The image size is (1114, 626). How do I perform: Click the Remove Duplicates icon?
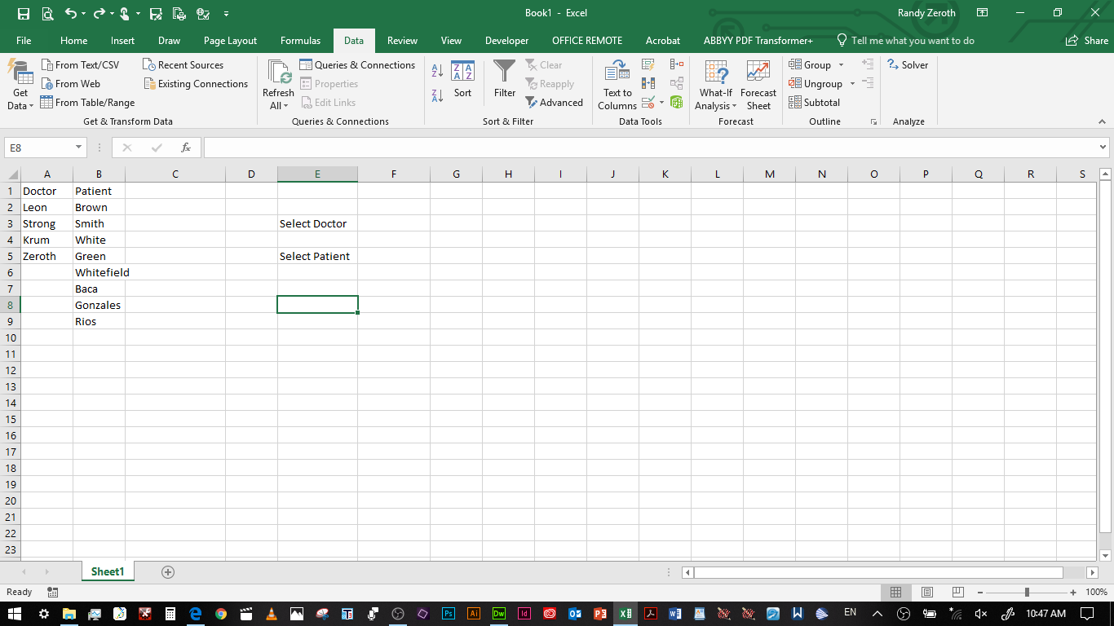tap(648, 83)
